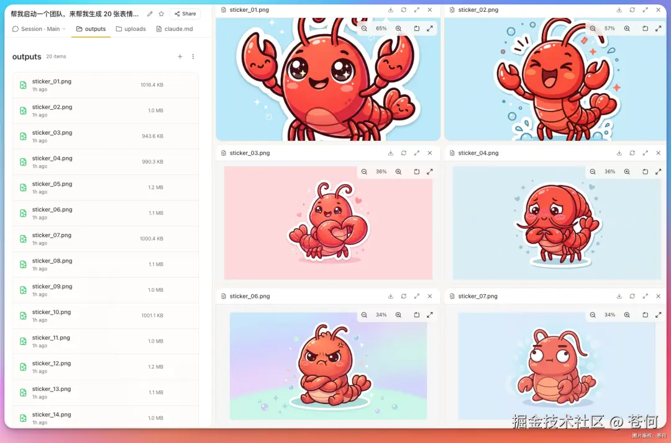Switch to the outputs tab
The width and height of the screenshot is (671, 443).
(91, 29)
